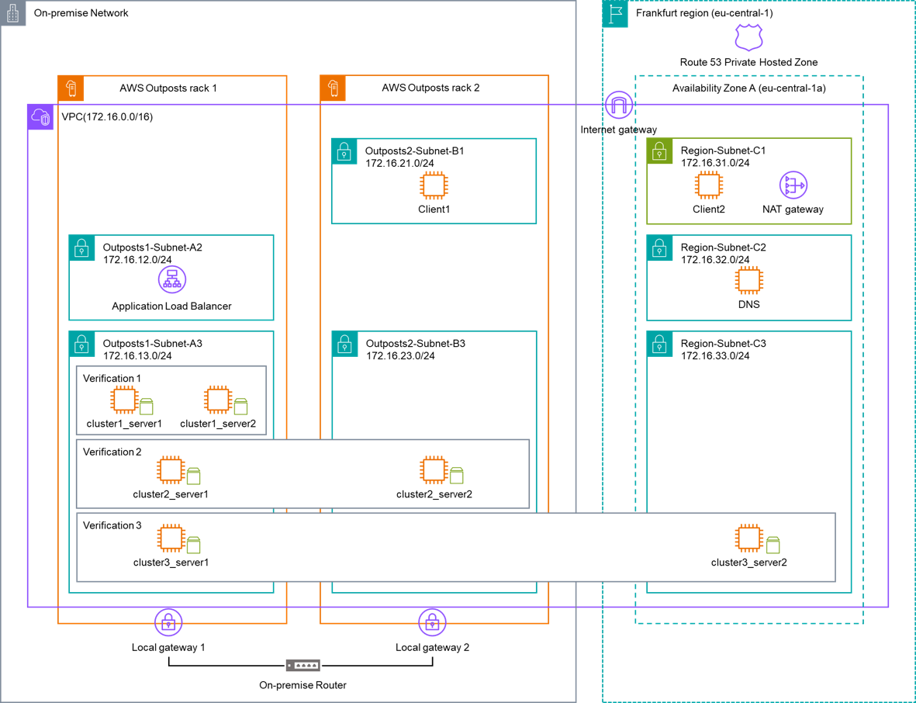916x703 pixels.
Task: Click the lock icon of Outposts1-Subnet-A3
Action: 81,345
